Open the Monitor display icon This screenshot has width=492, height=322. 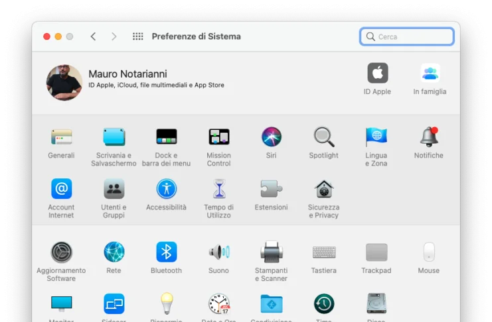point(61,304)
